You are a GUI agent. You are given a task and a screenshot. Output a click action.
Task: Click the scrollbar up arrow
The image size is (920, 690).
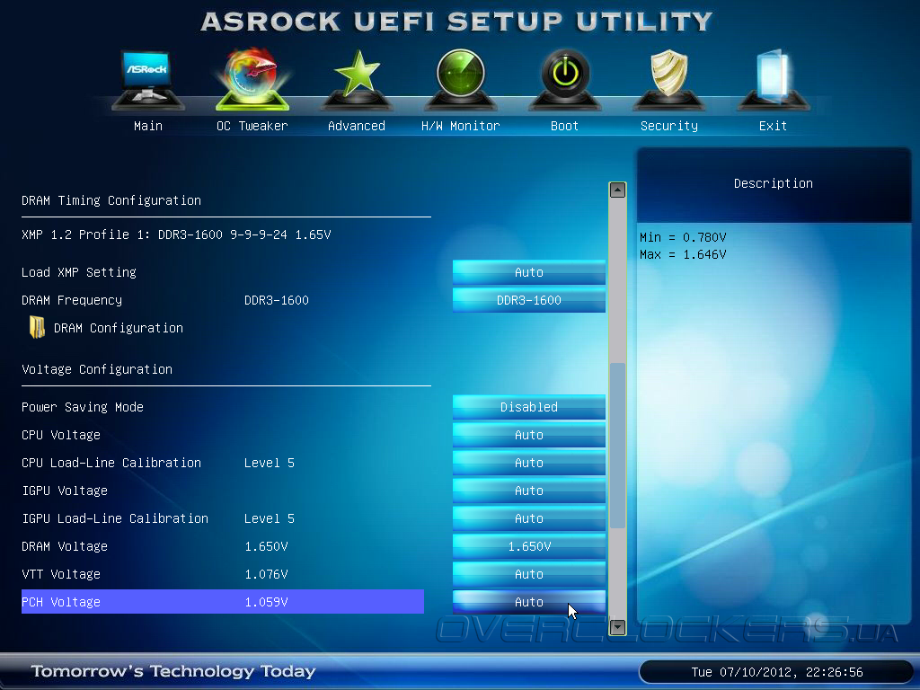617,190
